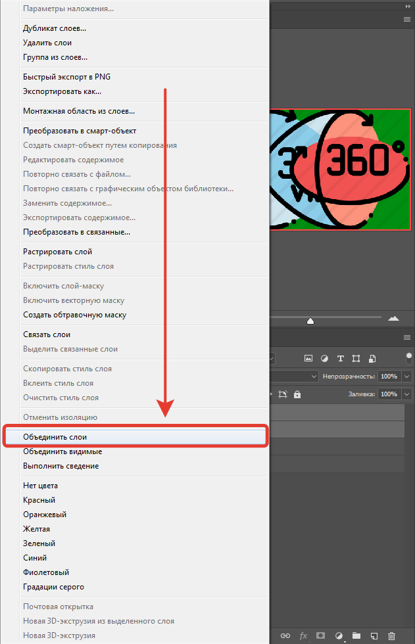
Task: Filter layers by text type icon
Action: (x=340, y=359)
